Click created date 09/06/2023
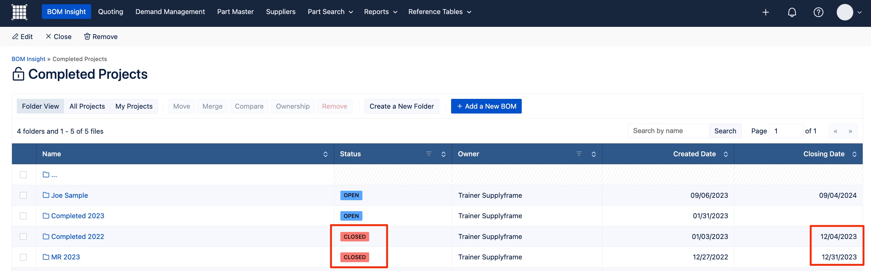The image size is (871, 271). [709, 195]
